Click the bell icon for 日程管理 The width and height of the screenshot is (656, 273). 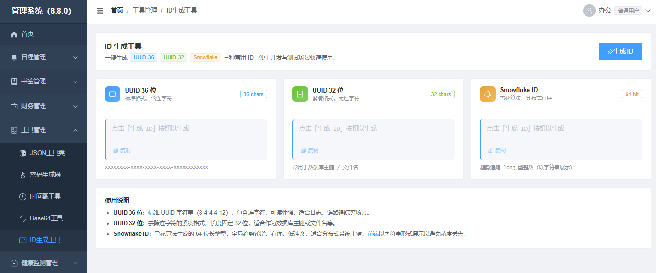tap(14, 57)
